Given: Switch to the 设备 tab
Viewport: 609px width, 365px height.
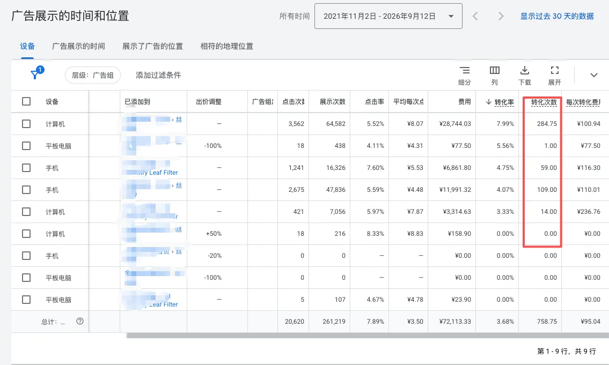Looking at the screenshot, I should 27,46.
